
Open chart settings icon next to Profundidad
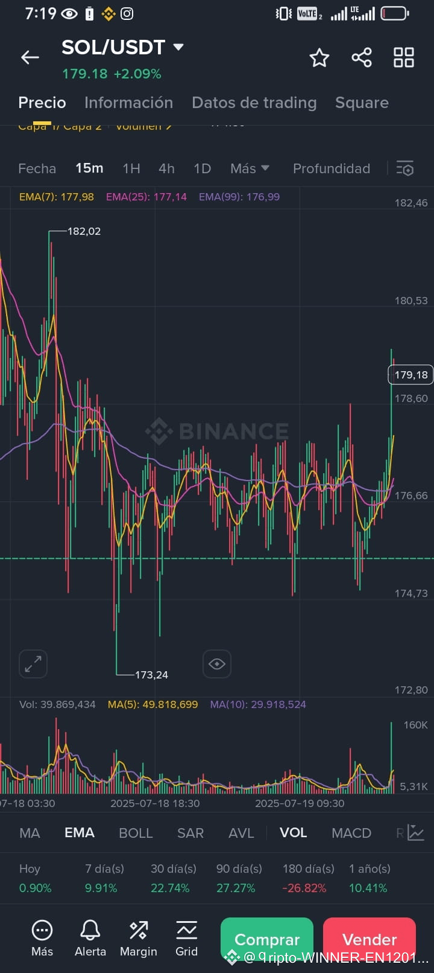pyautogui.click(x=405, y=168)
